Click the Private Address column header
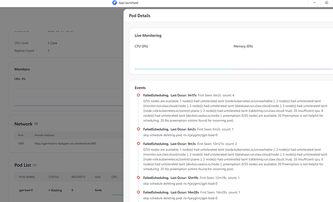Image resolution: width=333 pixels, height=202 pixels. point(44,135)
